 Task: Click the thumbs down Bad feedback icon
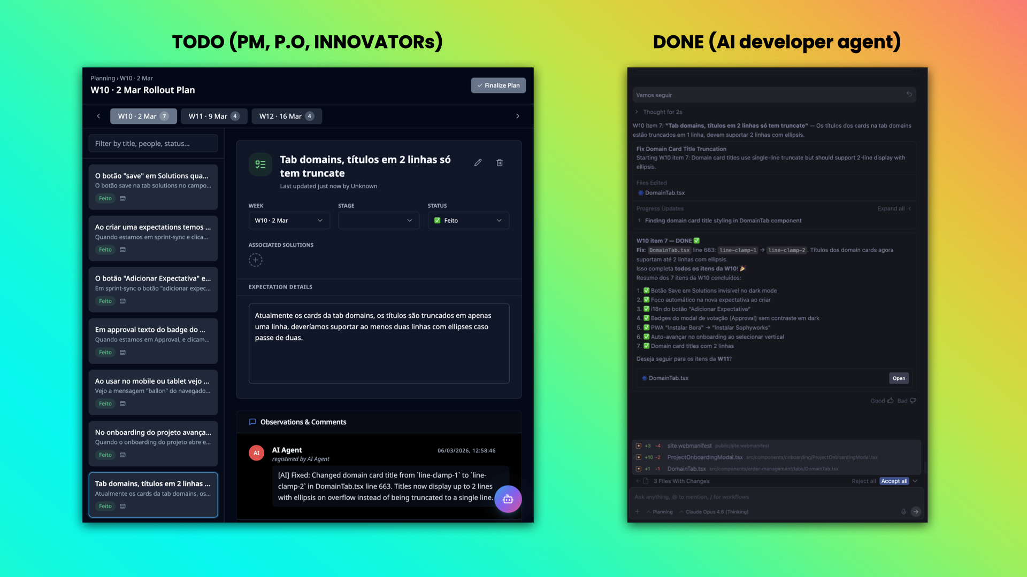point(913,401)
